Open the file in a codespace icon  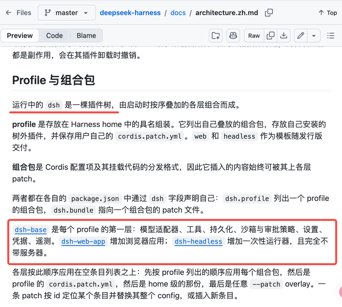tap(216, 36)
